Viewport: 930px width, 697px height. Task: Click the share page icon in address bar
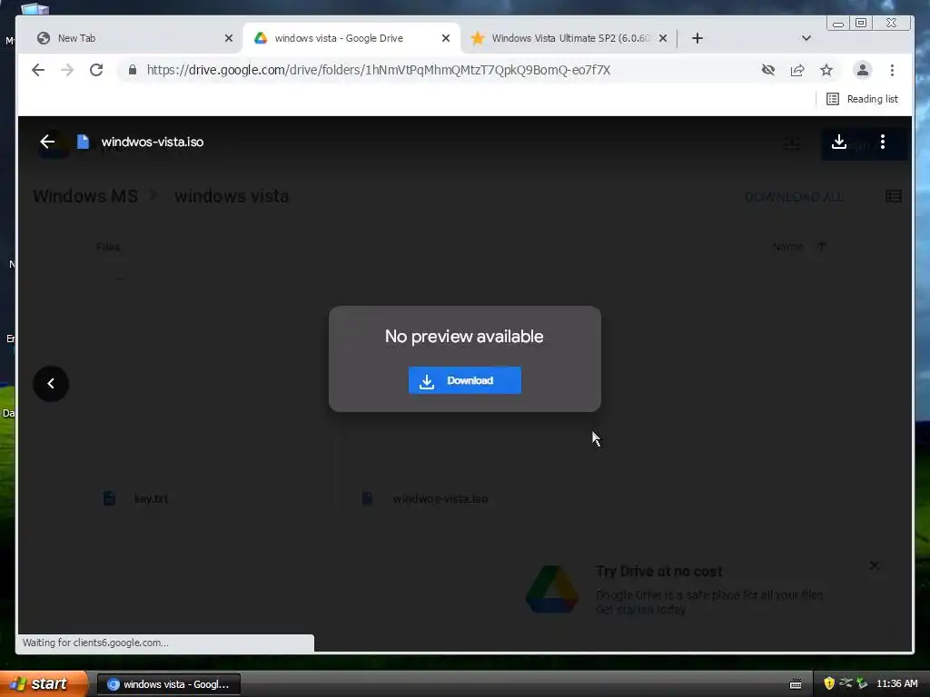[797, 70]
